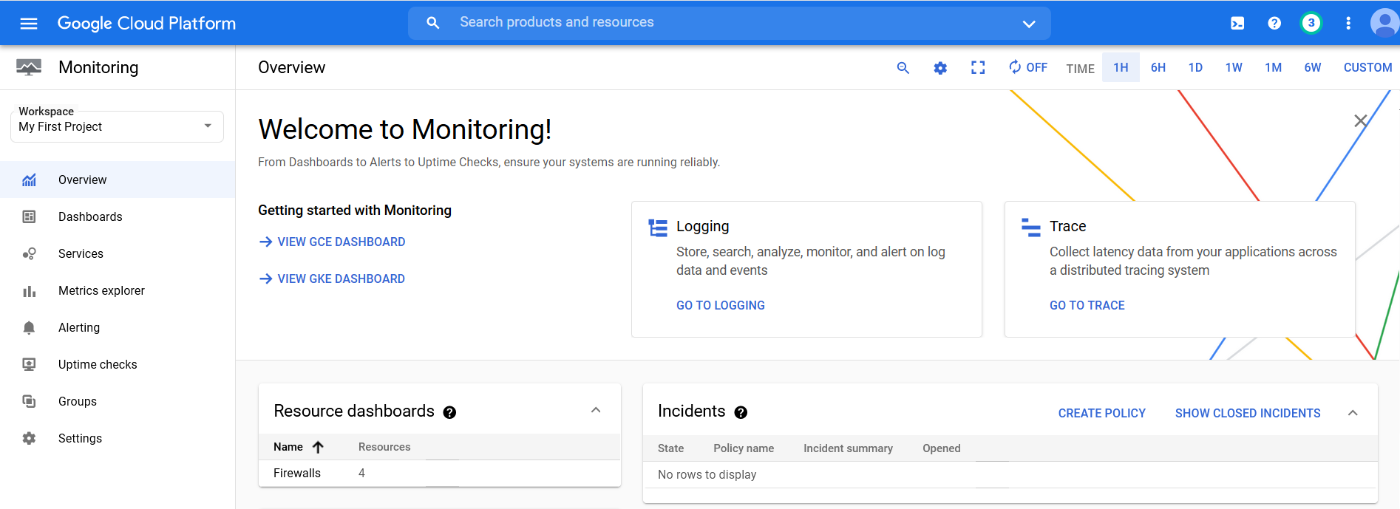This screenshot has width=1400, height=509.
Task: Open the Firewalls dashboard row
Action: coord(440,473)
